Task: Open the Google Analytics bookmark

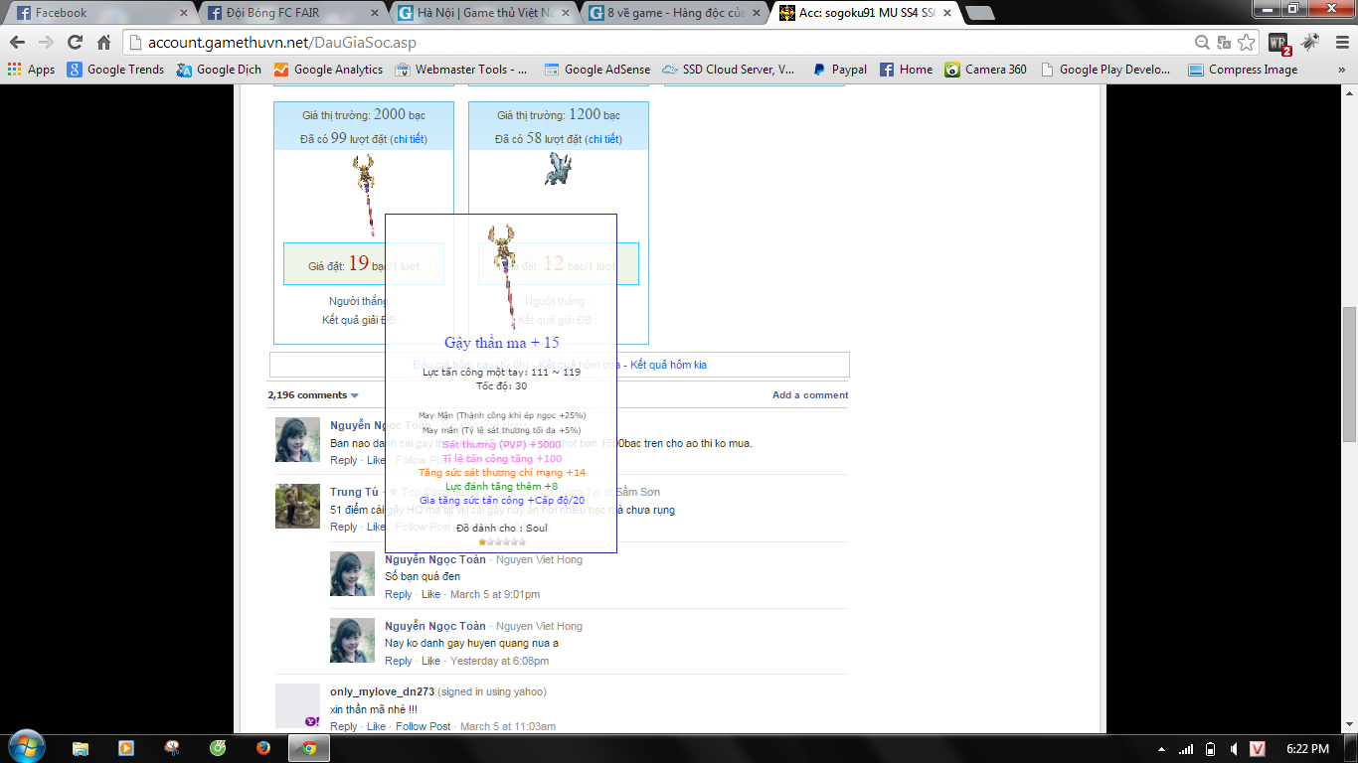Action: [328, 70]
